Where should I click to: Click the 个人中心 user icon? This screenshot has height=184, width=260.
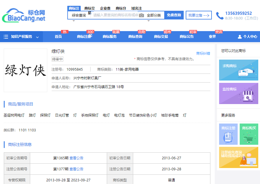point(240,37)
